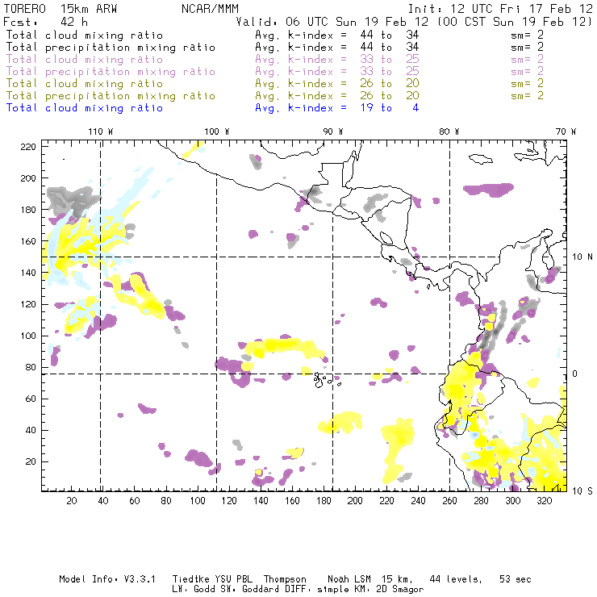Click the "44 levels," footer text
The width and height of the screenshot is (597, 597).
456,579
